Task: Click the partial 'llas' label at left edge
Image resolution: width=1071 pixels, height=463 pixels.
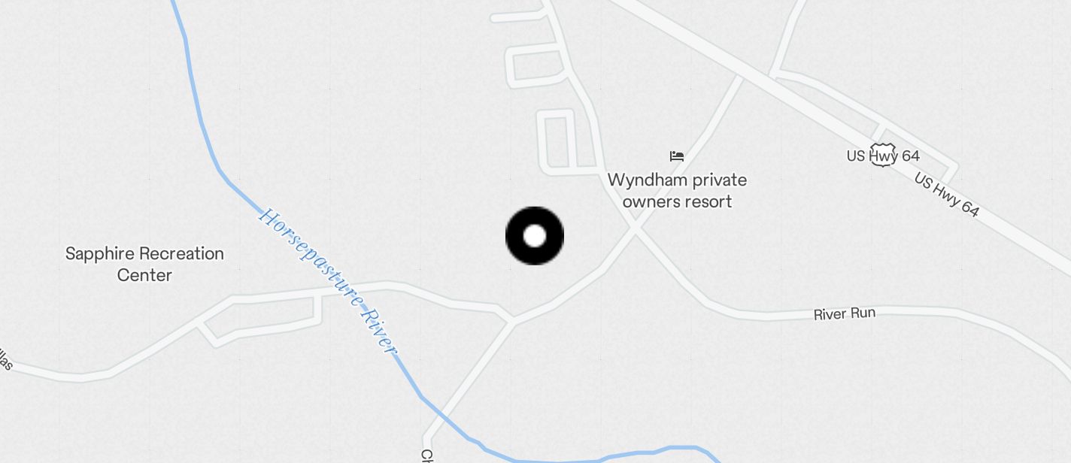Action: 5,359
